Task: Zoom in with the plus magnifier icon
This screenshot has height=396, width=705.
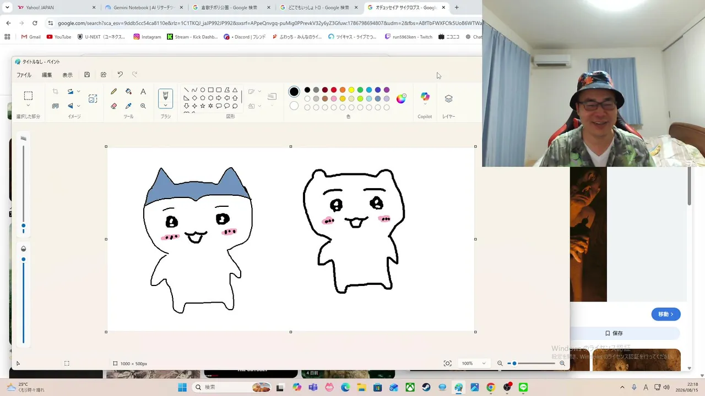Action: click(562, 364)
